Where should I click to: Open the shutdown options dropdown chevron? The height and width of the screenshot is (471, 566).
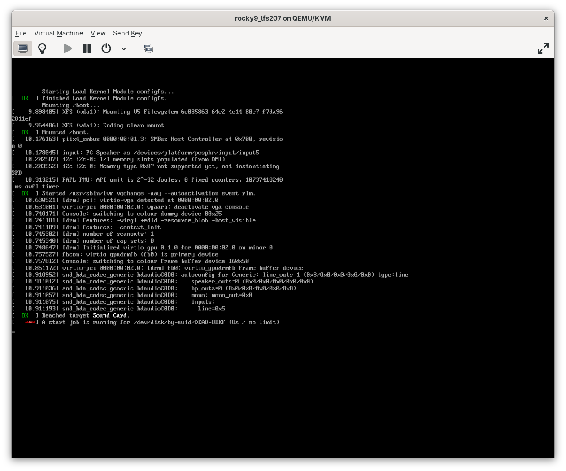(x=124, y=48)
